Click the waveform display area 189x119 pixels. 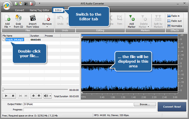tap(129, 65)
